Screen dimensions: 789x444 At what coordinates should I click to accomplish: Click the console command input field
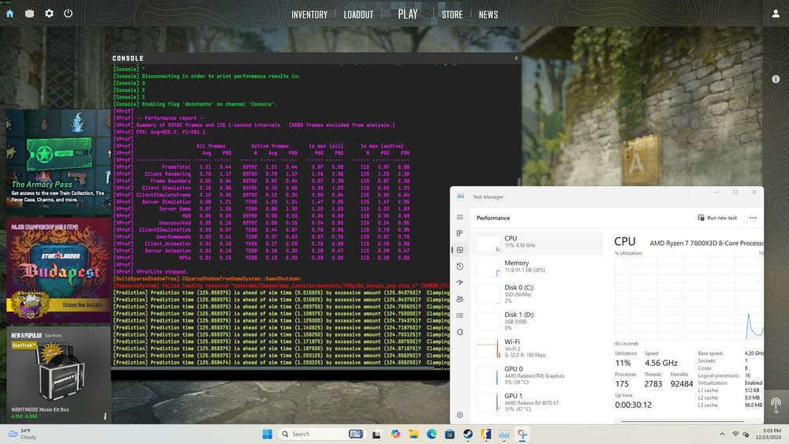click(280, 375)
